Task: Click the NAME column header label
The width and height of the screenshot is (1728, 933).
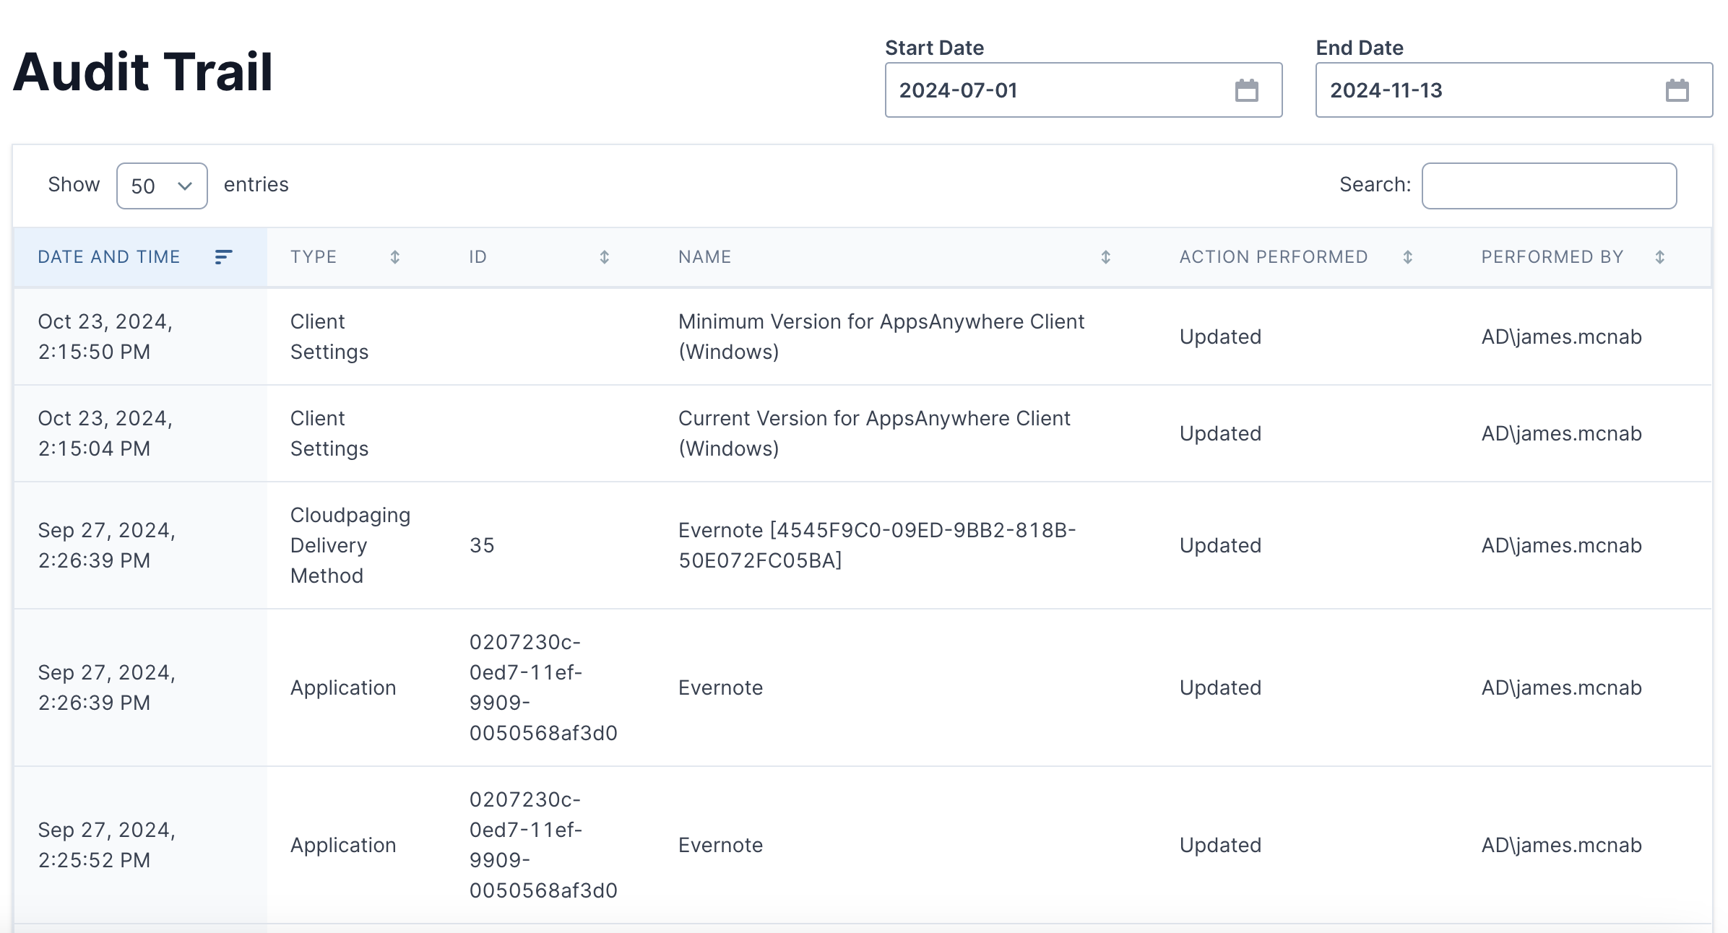Action: point(704,257)
